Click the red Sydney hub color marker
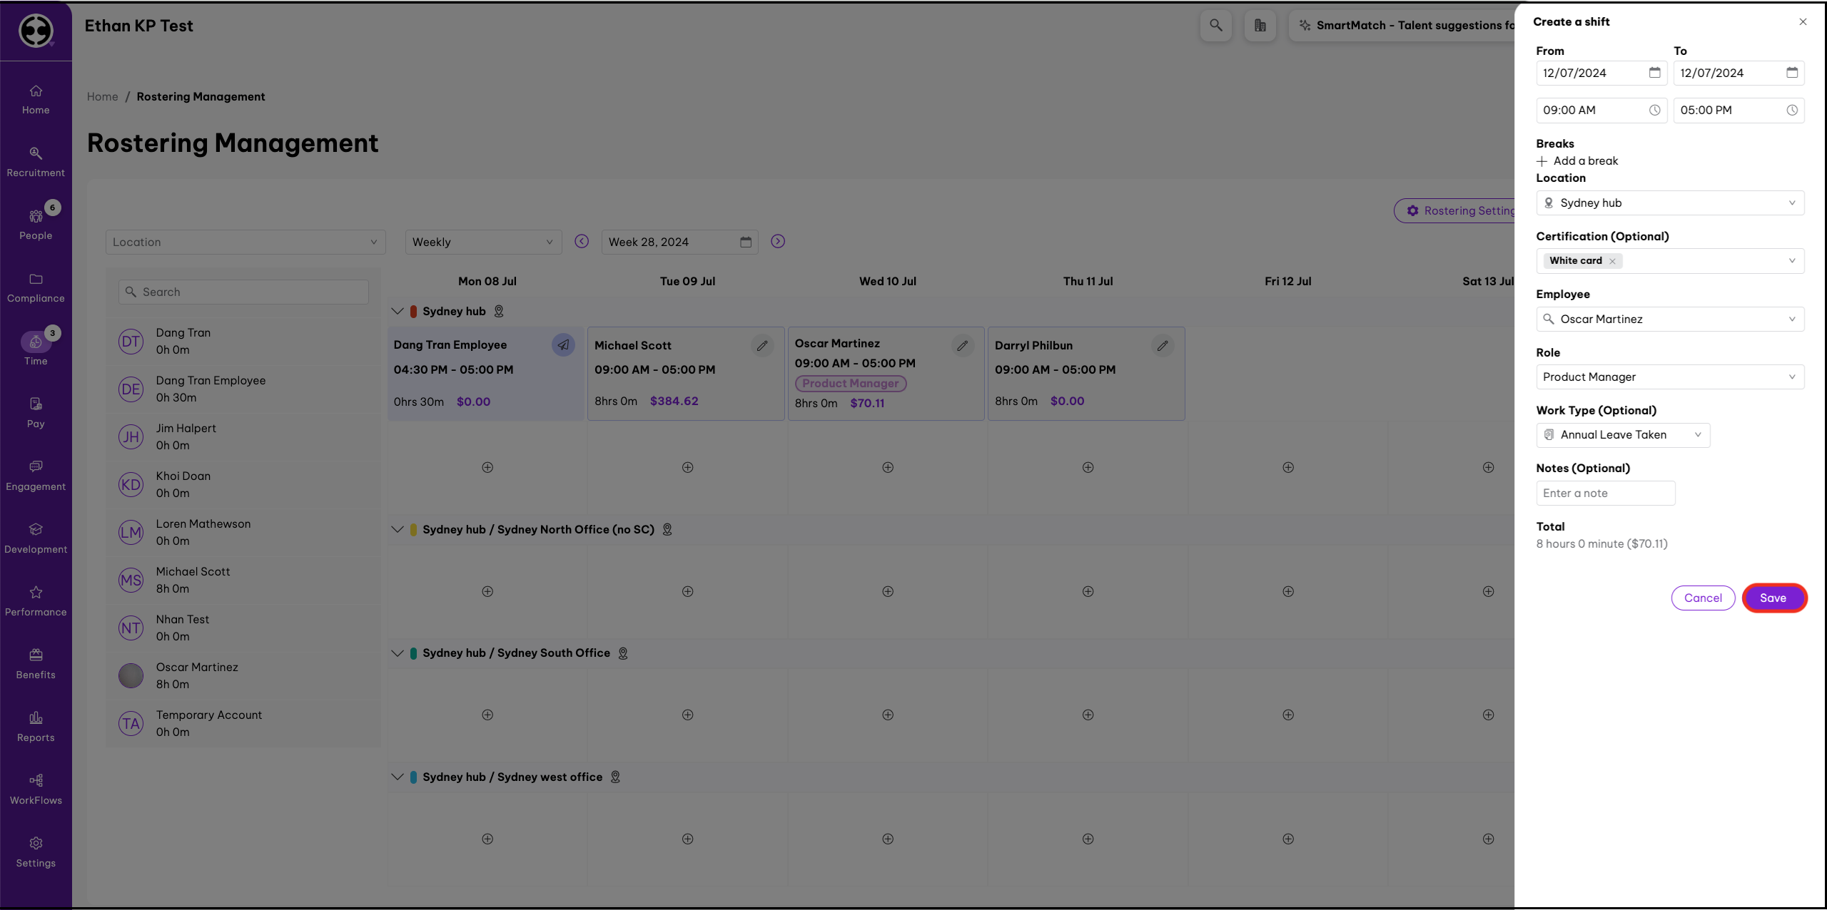 [413, 312]
